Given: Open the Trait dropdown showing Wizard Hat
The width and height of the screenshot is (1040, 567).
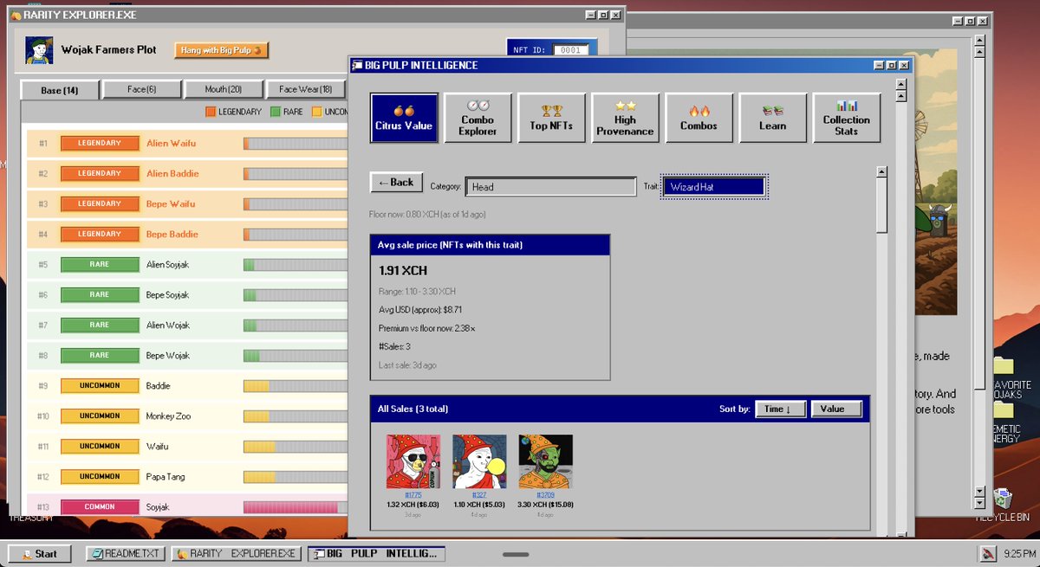Looking at the screenshot, I should (715, 186).
